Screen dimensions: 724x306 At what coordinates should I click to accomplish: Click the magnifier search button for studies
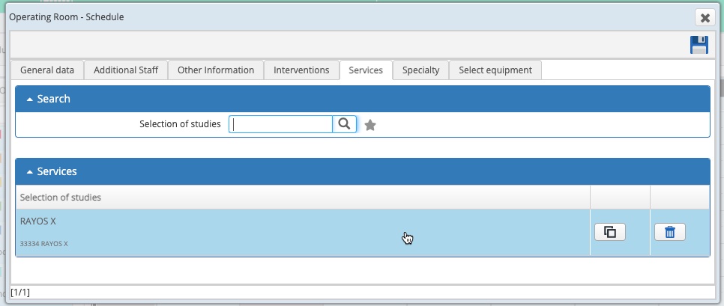click(x=345, y=124)
